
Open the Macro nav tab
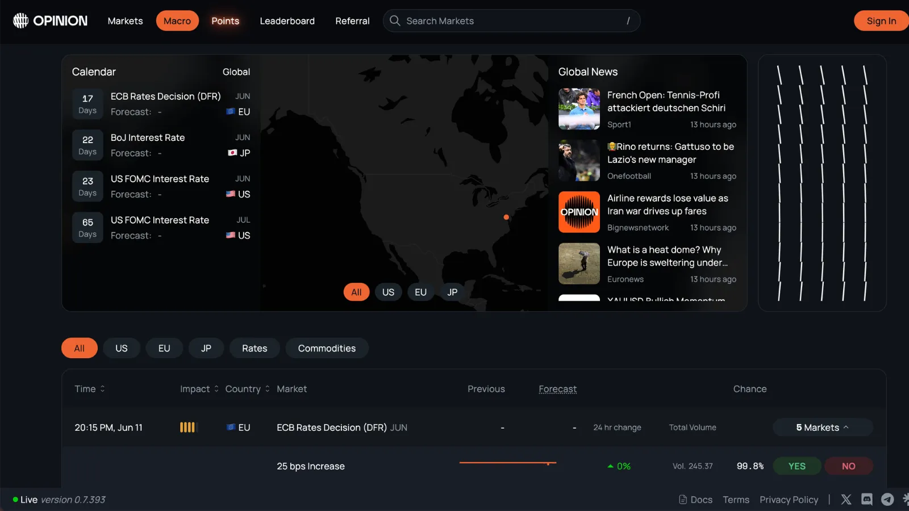pos(177,21)
